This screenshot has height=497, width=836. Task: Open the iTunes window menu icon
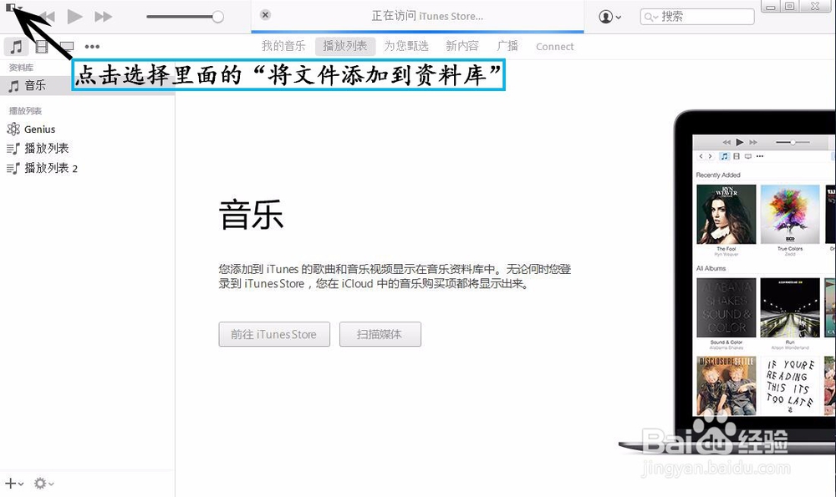[13, 8]
